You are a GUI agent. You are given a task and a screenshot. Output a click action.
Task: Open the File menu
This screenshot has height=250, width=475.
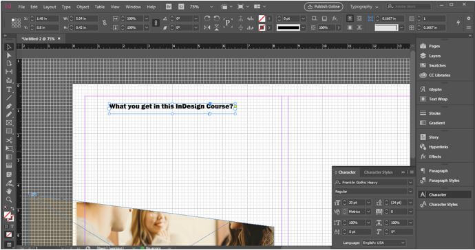point(21,7)
